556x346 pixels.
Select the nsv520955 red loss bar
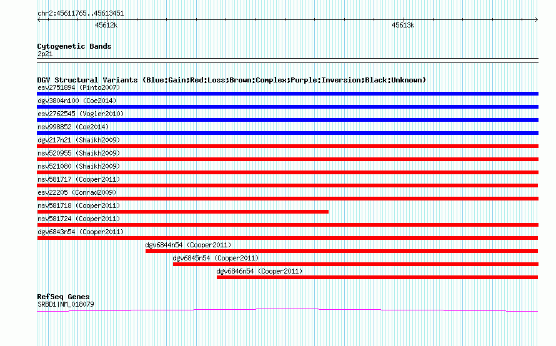287,159
